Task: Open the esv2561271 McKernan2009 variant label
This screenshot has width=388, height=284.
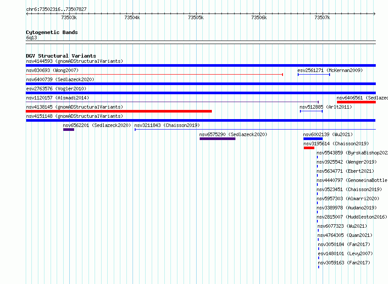Action: coord(330,70)
